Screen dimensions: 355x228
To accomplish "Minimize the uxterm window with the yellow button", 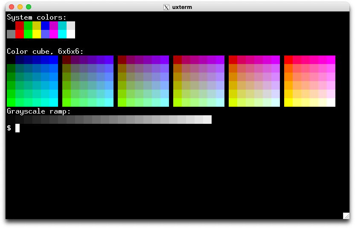I will tap(20, 7).
